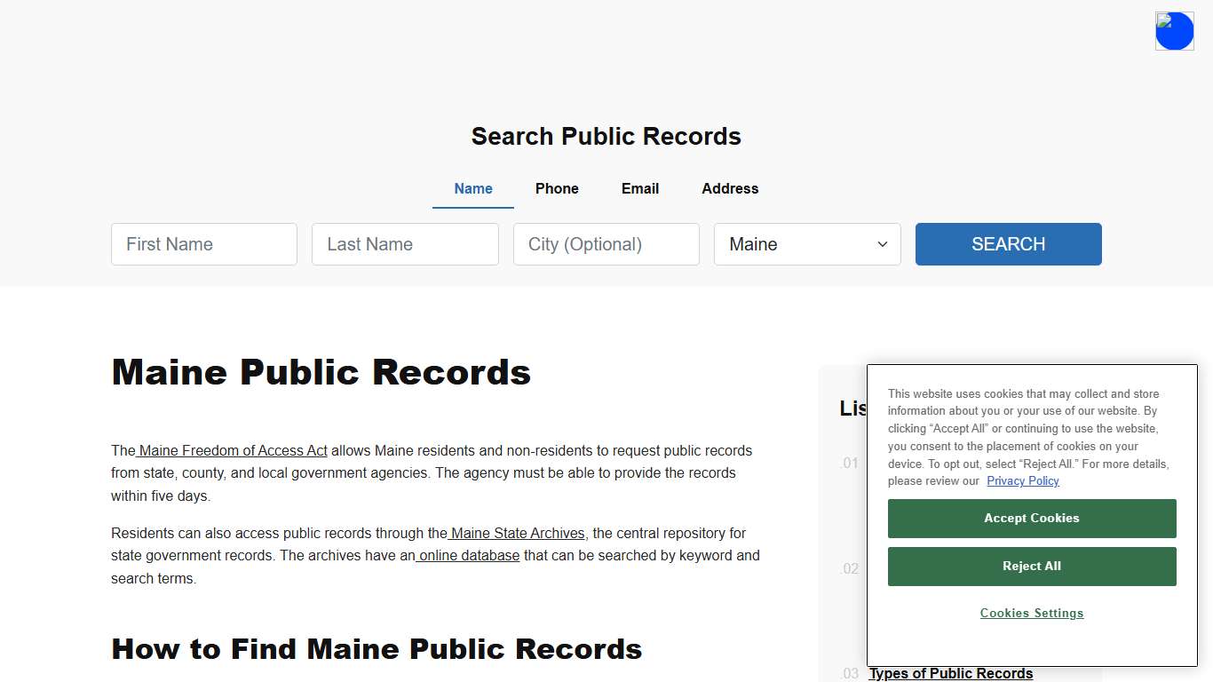The width and height of the screenshot is (1213, 682).
Task: Click the SEARCH button
Action: (1008, 244)
